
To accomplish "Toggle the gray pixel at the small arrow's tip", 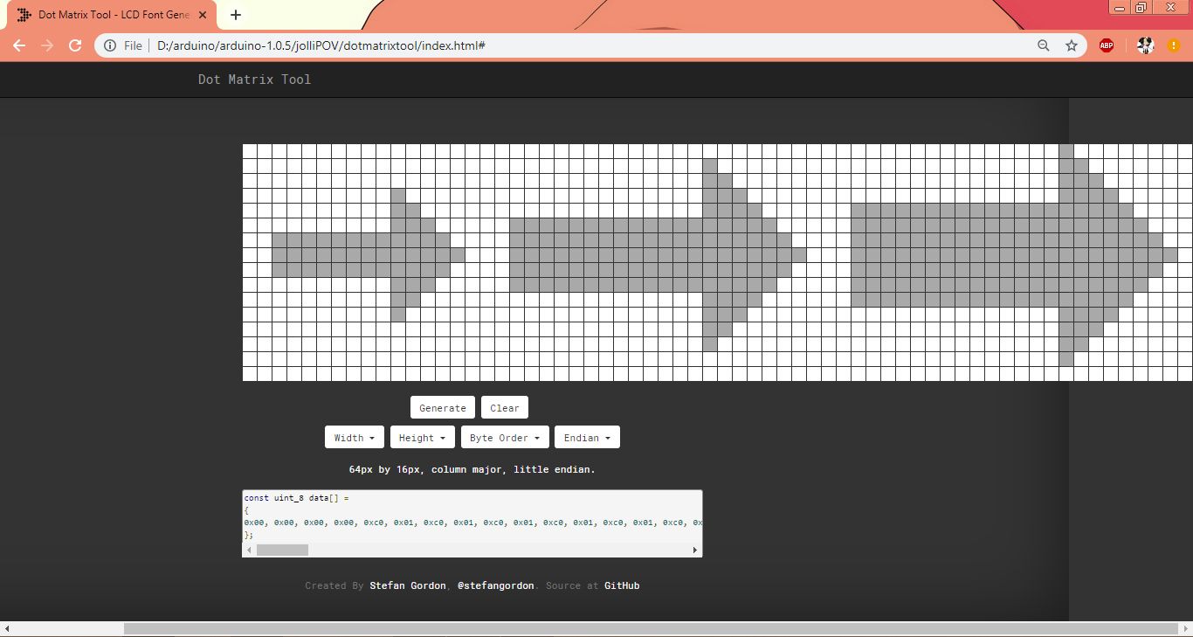I will pos(458,255).
